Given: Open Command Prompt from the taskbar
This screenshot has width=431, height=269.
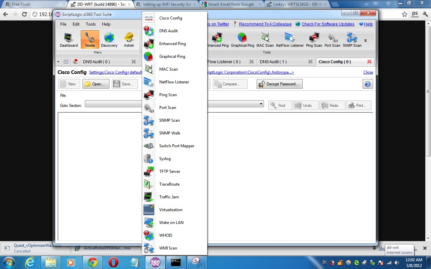Looking at the screenshot, I should point(176,262).
